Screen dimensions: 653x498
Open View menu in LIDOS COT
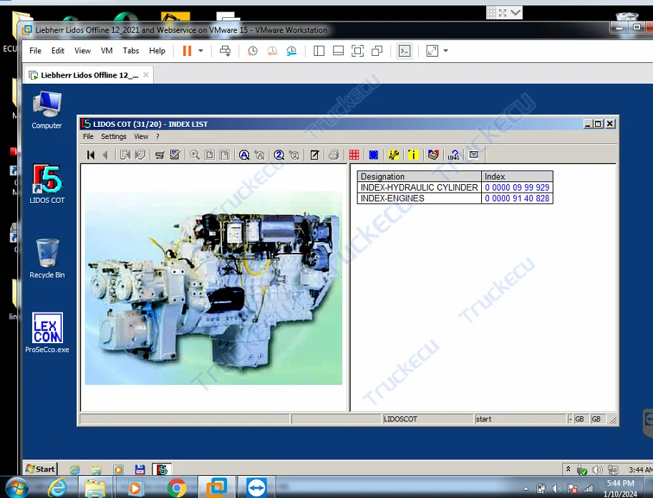click(x=141, y=136)
